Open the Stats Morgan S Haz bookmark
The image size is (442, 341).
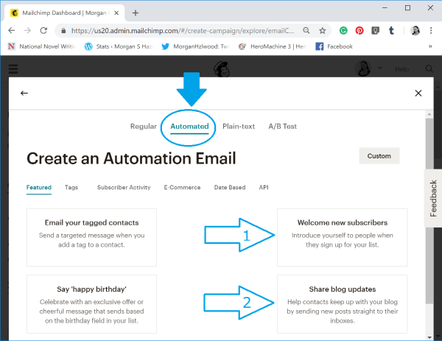119,46
